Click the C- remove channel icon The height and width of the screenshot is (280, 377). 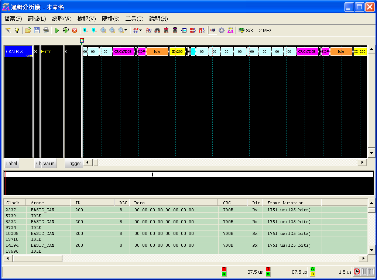point(94,30)
